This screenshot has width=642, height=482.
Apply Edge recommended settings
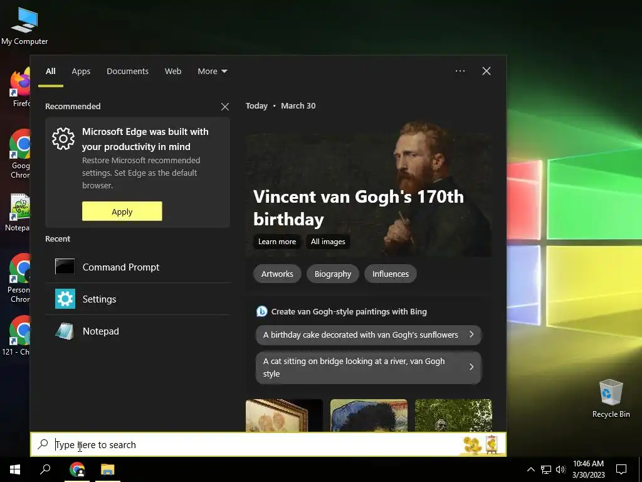[122, 211]
